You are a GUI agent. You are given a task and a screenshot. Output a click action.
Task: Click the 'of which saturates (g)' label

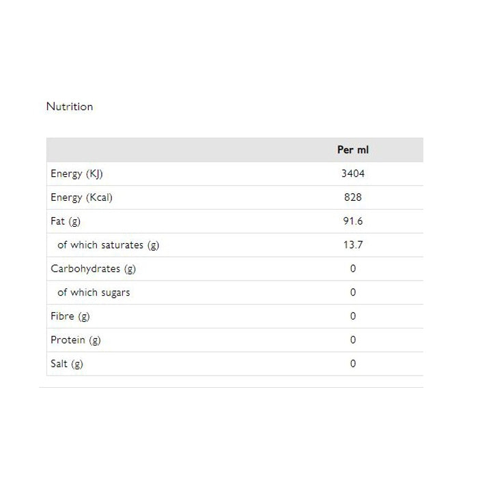point(108,245)
